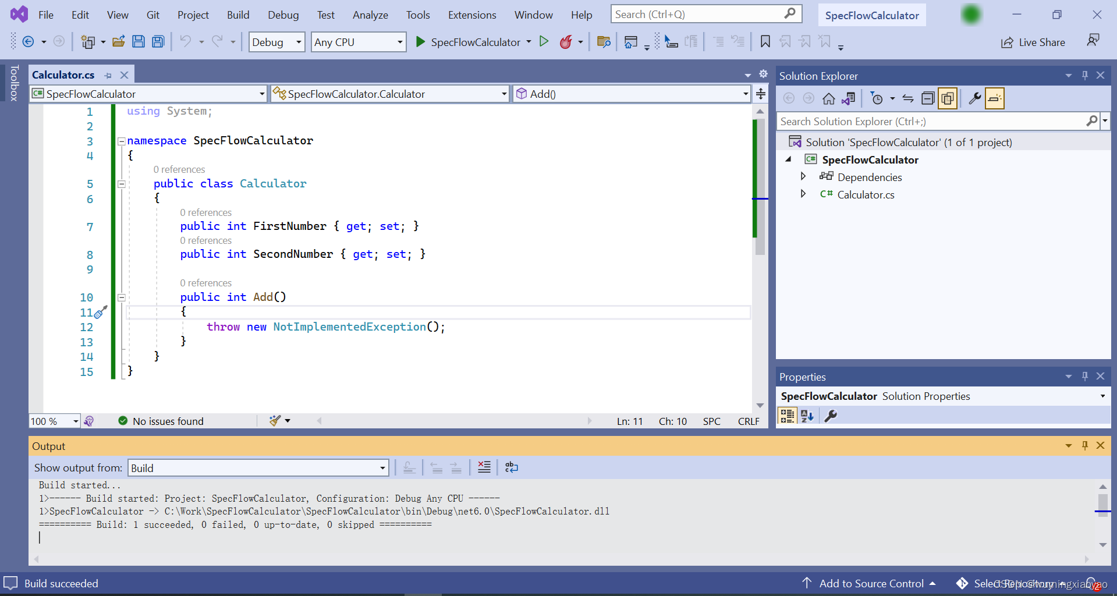Open the Git menu

pos(153,15)
